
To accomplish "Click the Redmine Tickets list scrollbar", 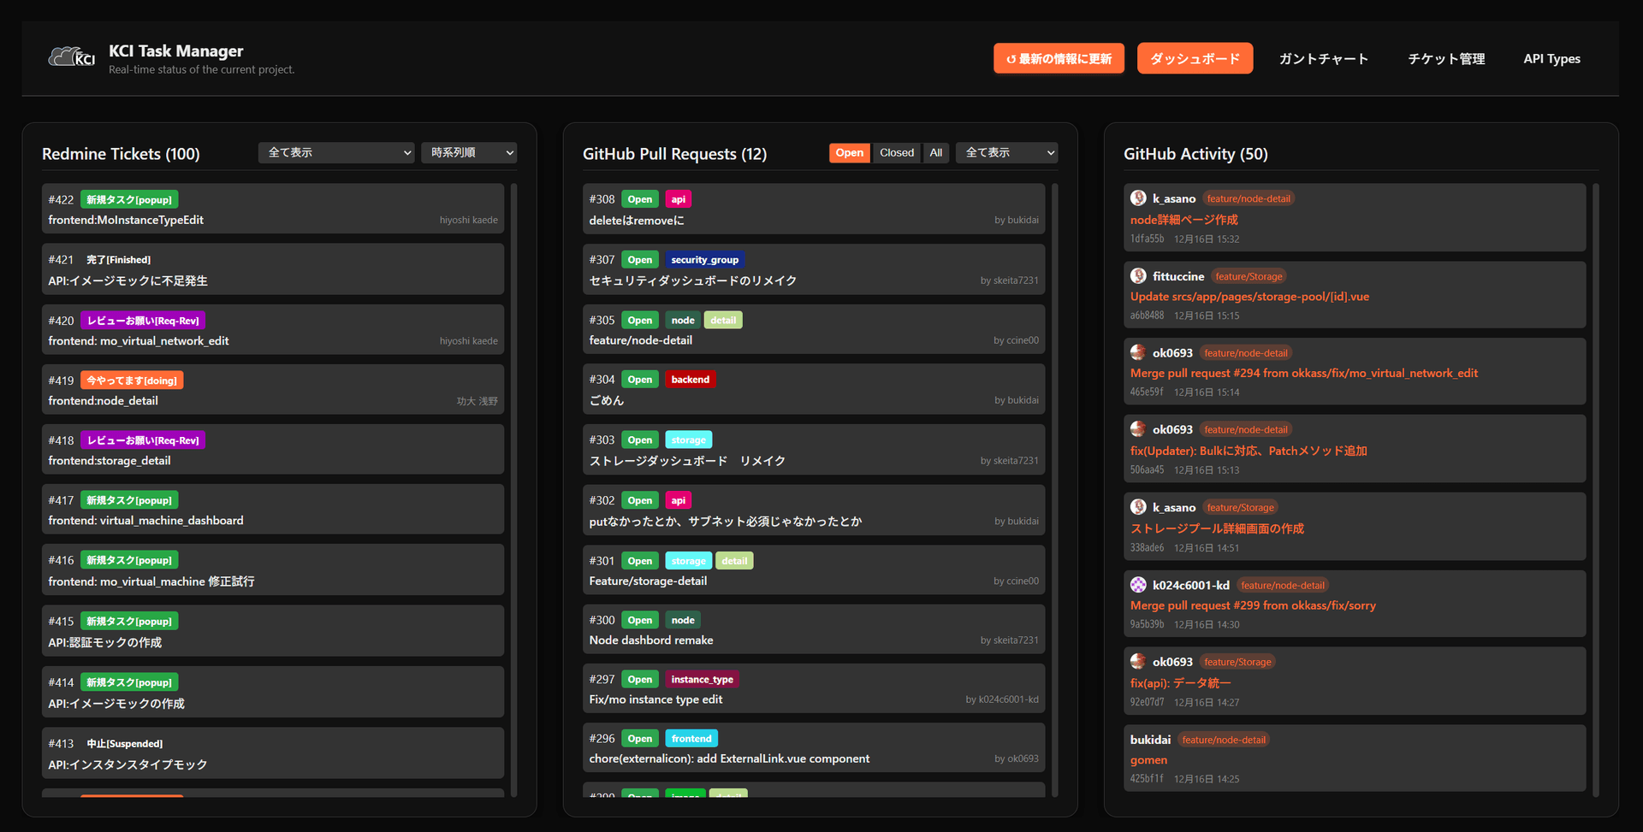I will [x=513, y=487].
